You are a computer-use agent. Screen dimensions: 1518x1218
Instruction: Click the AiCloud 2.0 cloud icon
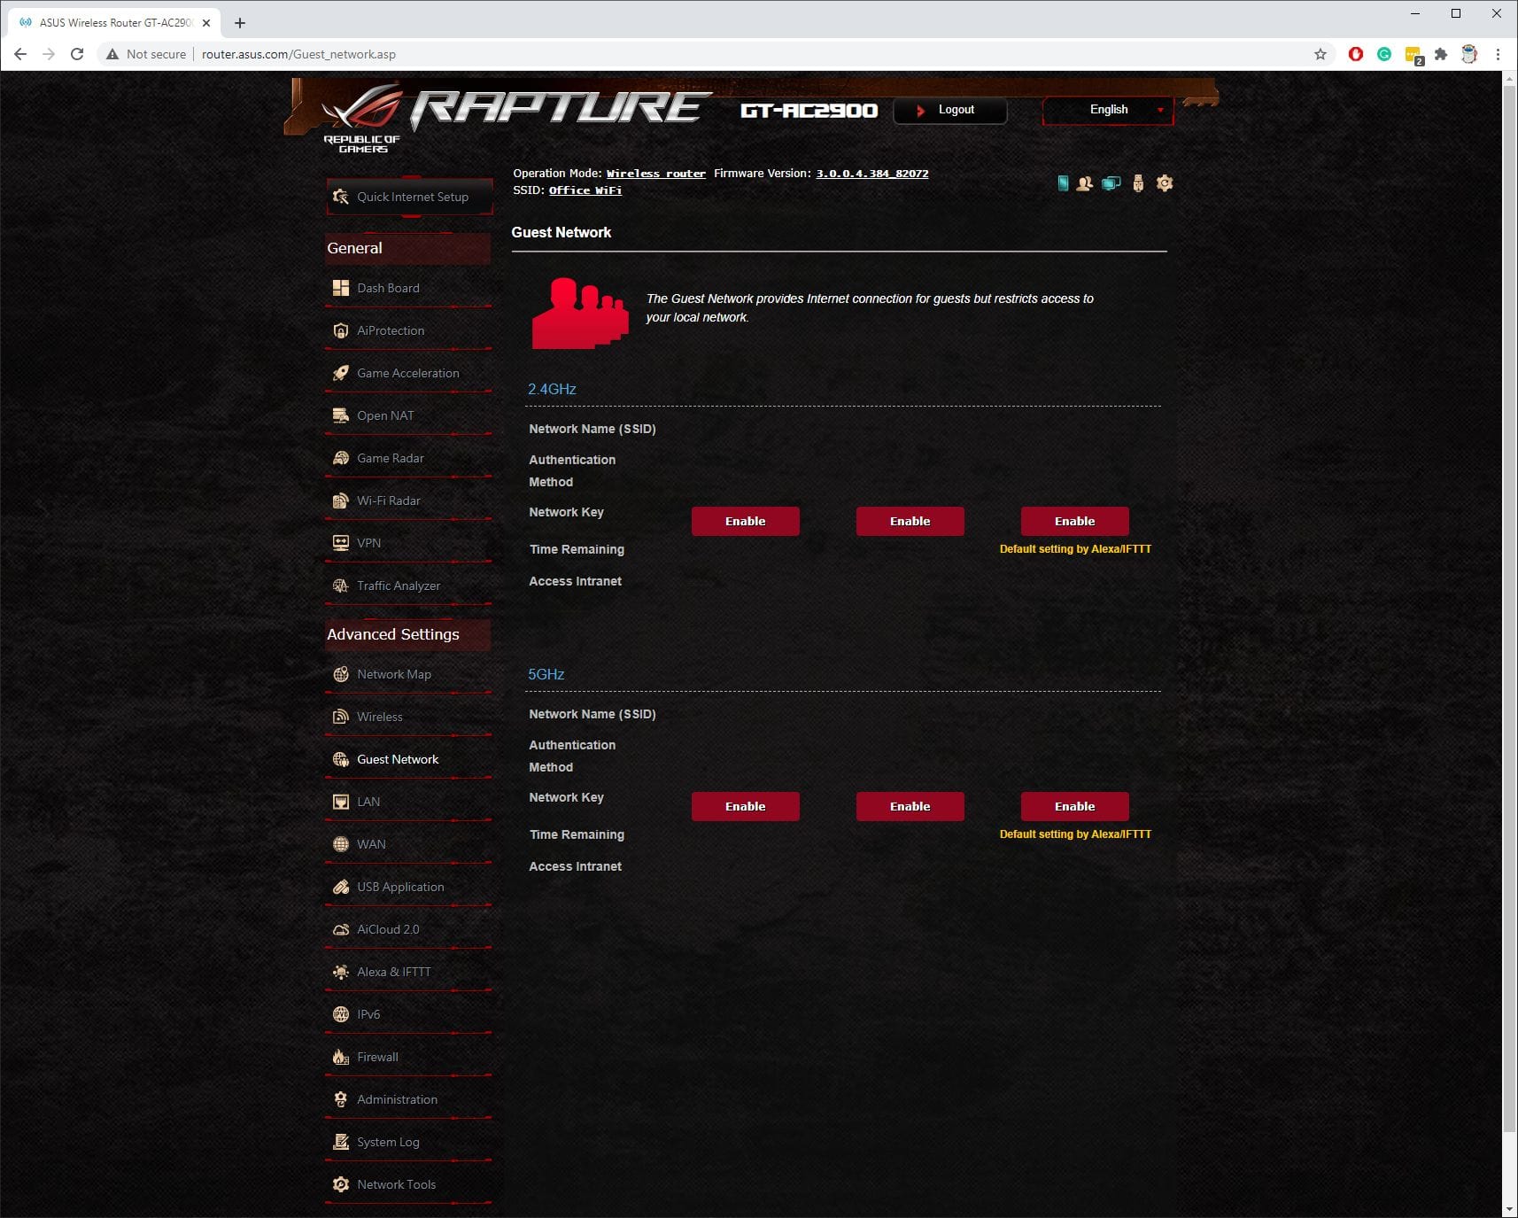[x=341, y=929]
